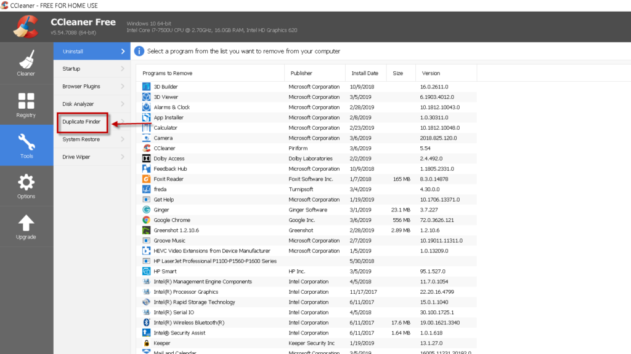Open the Registry section
631x354 pixels.
[26, 104]
